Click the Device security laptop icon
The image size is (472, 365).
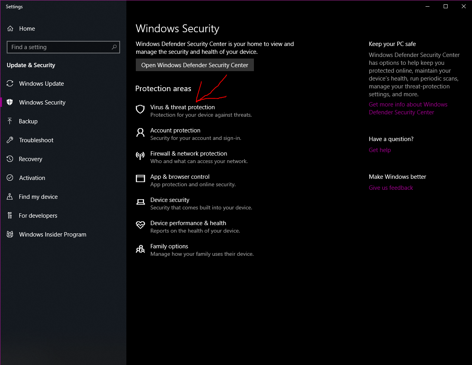[x=140, y=202]
